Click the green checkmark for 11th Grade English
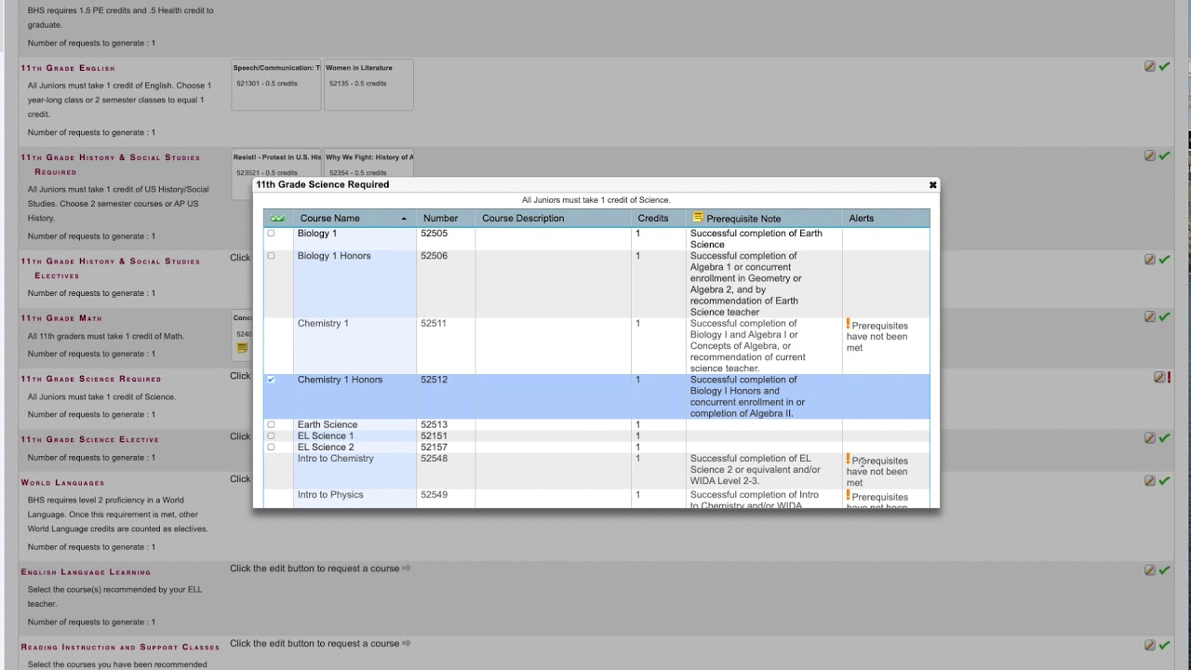1191x670 pixels. point(1164,67)
